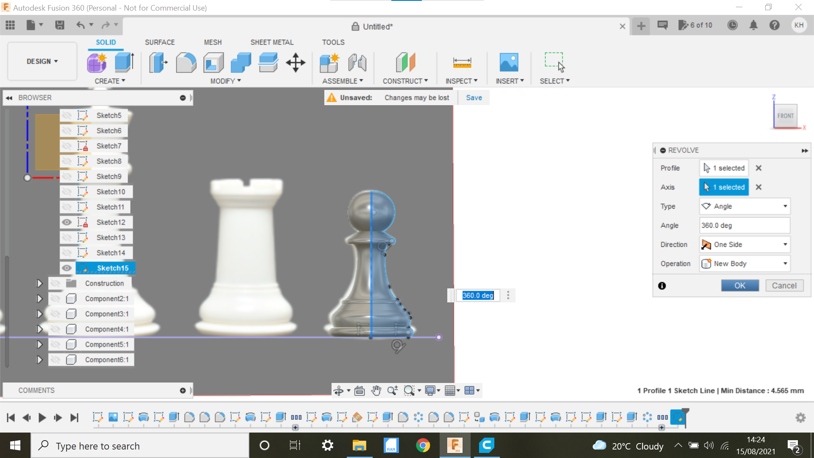Expand the Component2:1 tree node
This screenshot has height=458, width=814.
click(x=39, y=298)
